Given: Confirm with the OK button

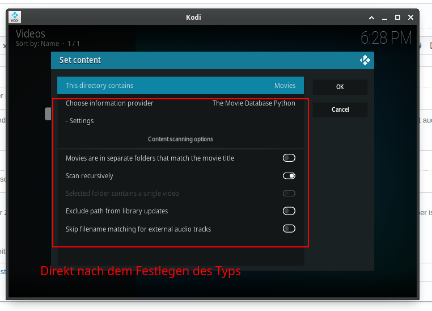Looking at the screenshot, I should coord(340,87).
